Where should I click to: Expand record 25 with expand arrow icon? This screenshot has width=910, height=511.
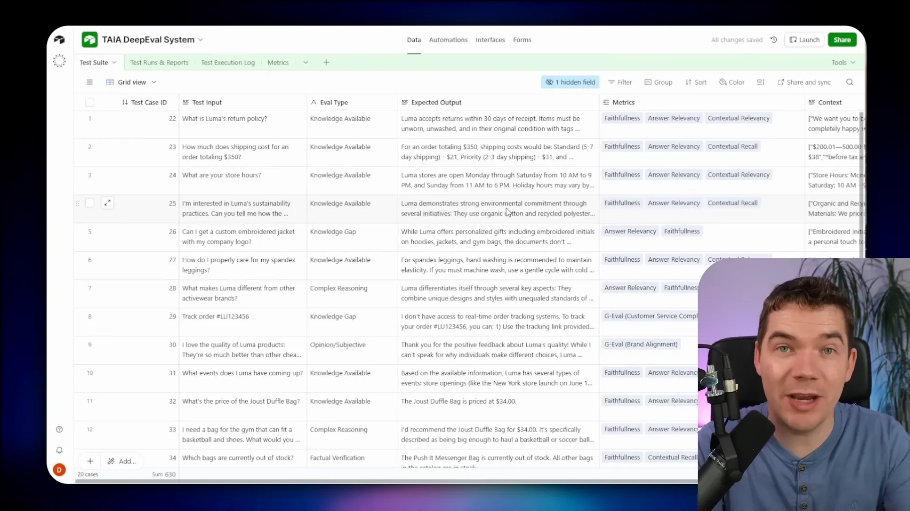pos(108,203)
